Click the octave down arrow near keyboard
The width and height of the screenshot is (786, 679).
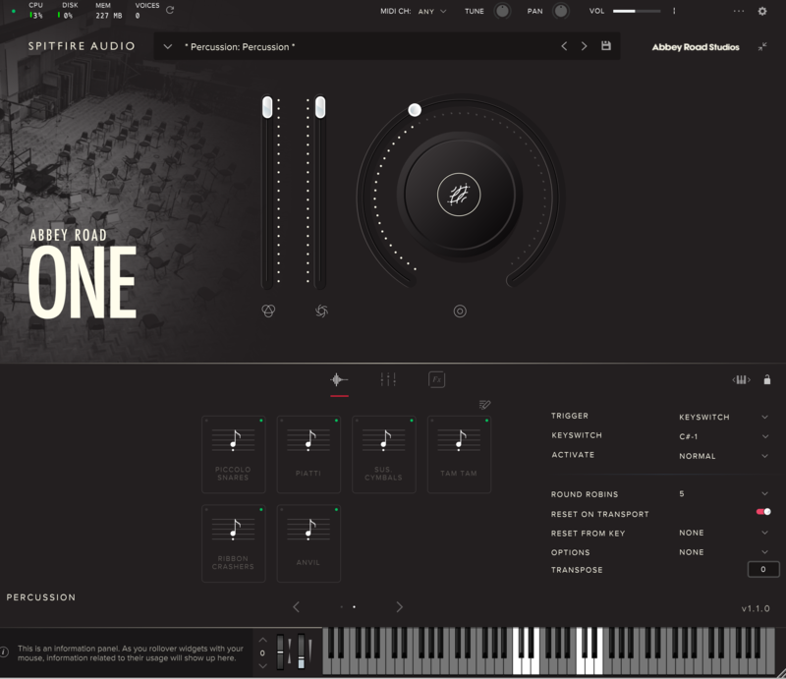pyautogui.click(x=262, y=666)
